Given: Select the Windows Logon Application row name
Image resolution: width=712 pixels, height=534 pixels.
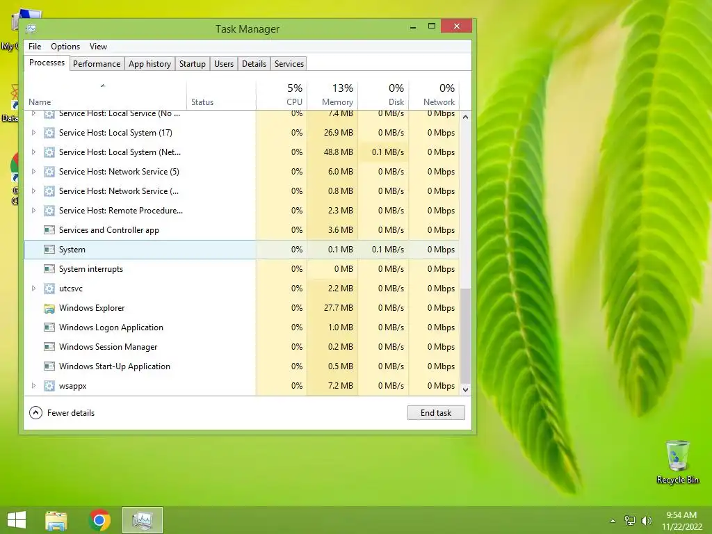Looking at the screenshot, I should pyautogui.click(x=111, y=327).
